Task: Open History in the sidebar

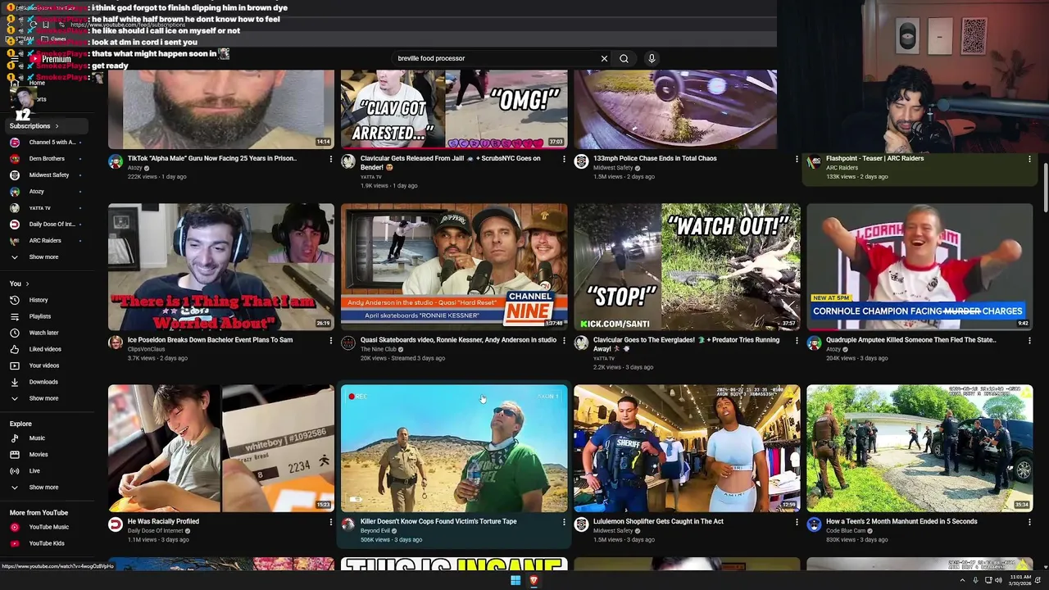Action: pos(48,300)
